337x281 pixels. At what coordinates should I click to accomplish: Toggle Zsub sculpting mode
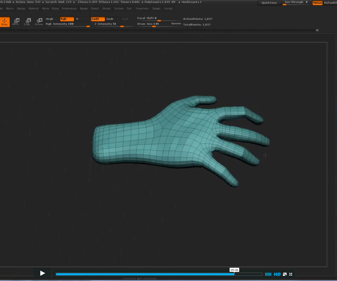110,19
